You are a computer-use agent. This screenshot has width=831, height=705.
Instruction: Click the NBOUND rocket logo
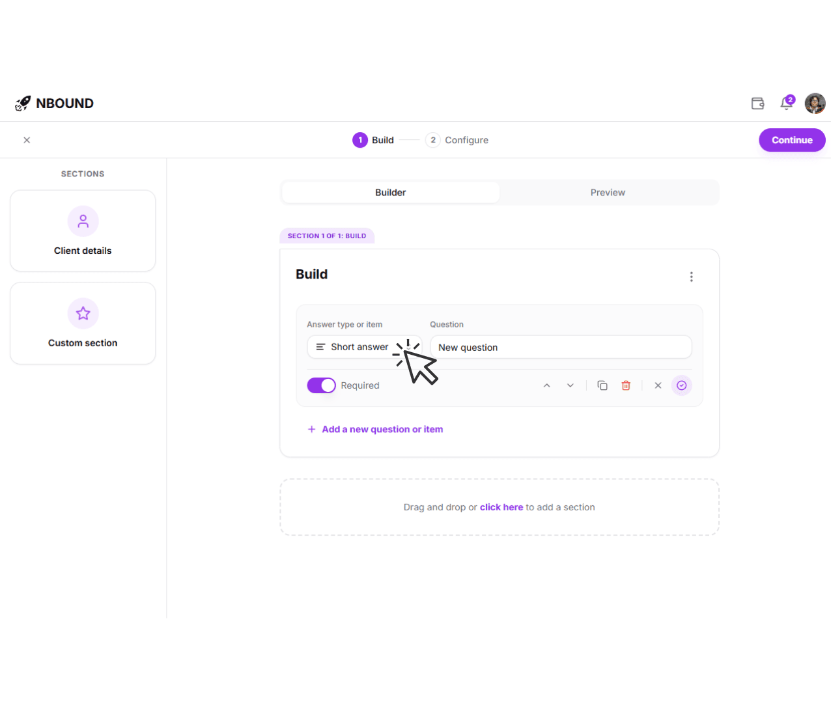(21, 103)
